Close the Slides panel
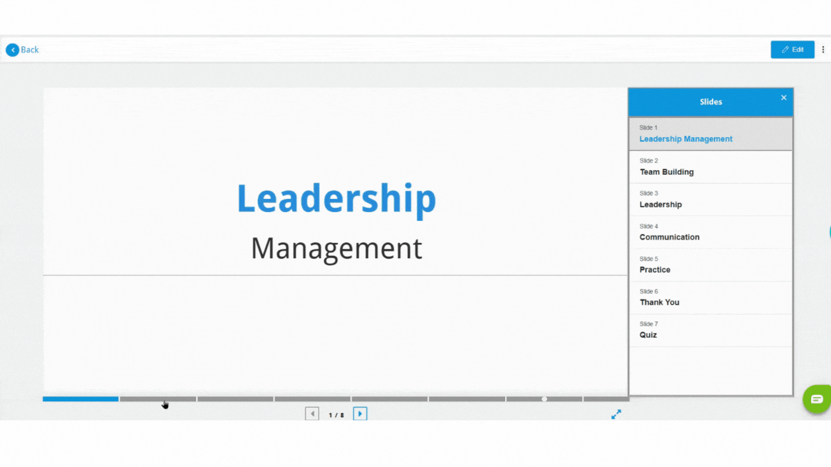 (783, 97)
